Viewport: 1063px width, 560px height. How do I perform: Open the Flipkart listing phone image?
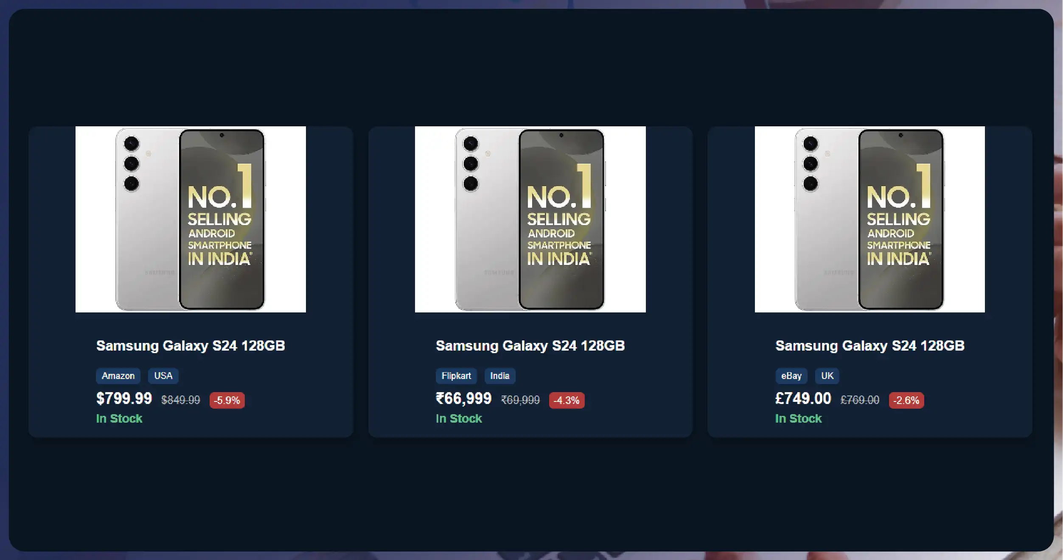point(530,219)
